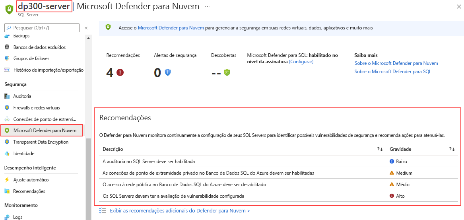Click the Recomendações count number 4
The image size is (464, 220).
[x=110, y=72]
